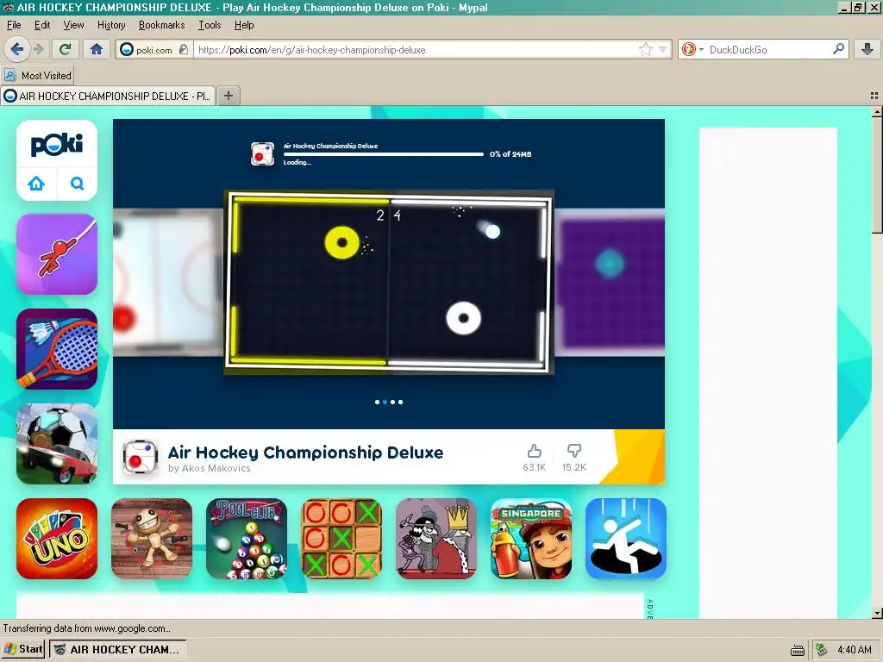Open the ragdoll buddy game thumbnail
883x662 pixels.
pyautogui.click(x=152, y=539)
